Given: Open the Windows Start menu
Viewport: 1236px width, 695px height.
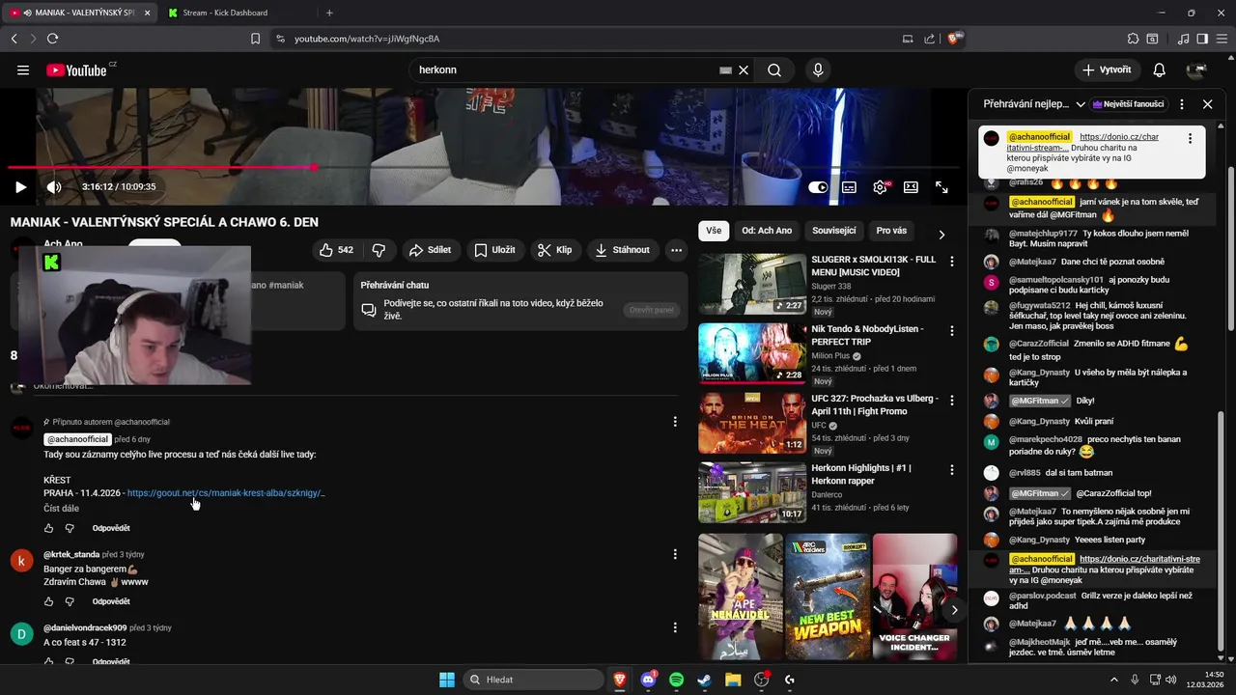Looking at the screenshot, I should (447, 680).
